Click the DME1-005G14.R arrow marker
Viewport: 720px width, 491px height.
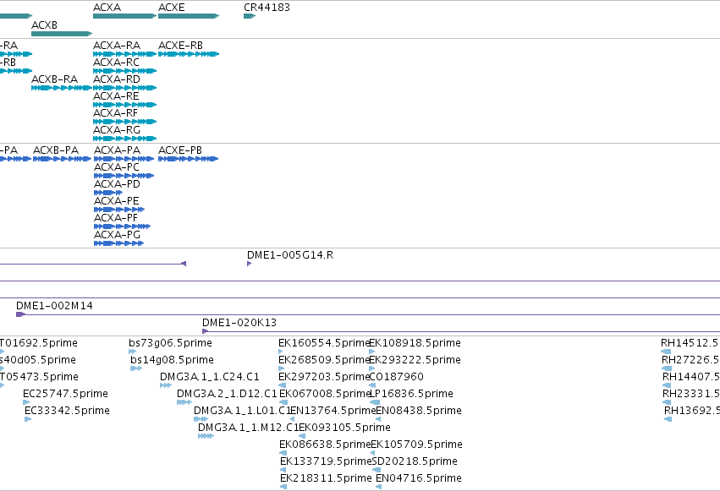tap(250, 264)
